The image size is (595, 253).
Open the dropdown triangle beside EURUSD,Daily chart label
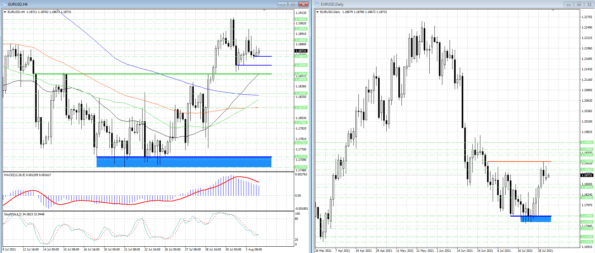pyautogui.click(x=318, y=12)
